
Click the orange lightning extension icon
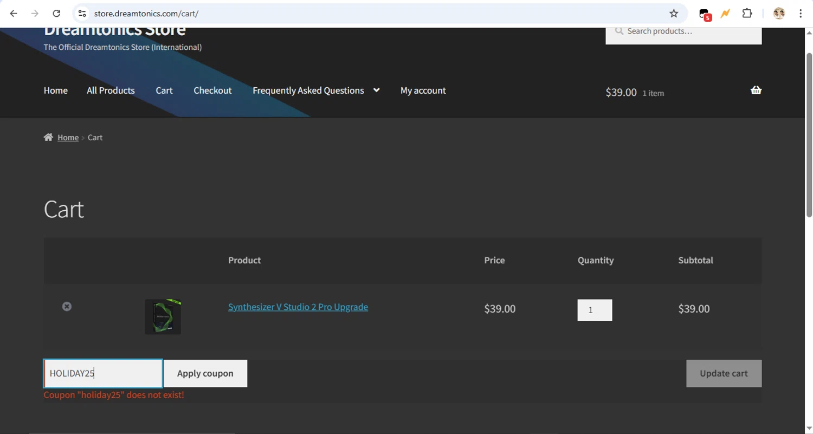(x=725, y=14)
